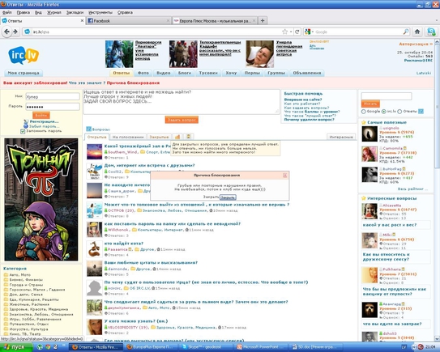Toggle the remember password checkbox
The height and width of the screenshot is (352, 440).
[23, 131]
